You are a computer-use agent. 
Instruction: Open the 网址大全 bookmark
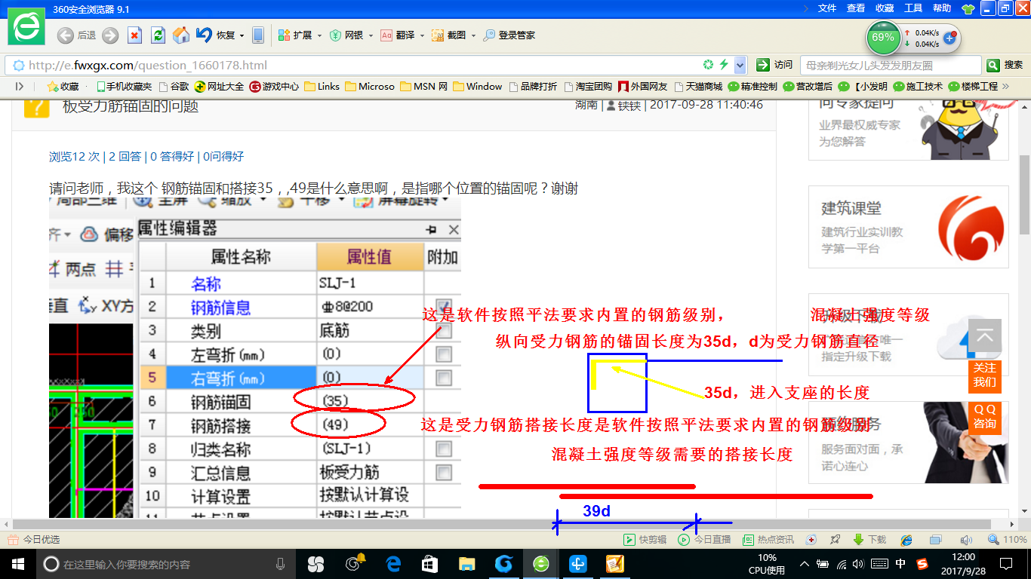[x=220, y=86]
